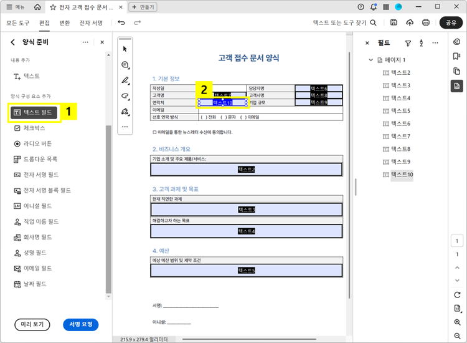Choose the highlighter pen tool

pos(125,80)
